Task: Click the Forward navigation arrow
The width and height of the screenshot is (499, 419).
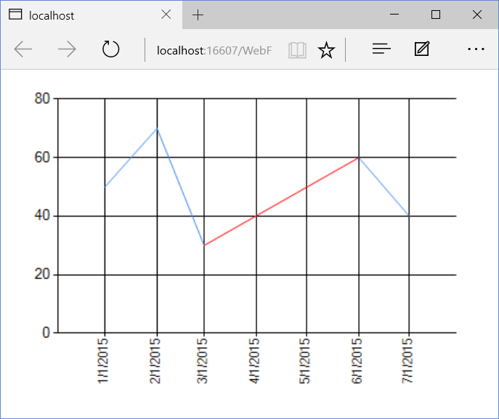Action: [x=67, y=49]
